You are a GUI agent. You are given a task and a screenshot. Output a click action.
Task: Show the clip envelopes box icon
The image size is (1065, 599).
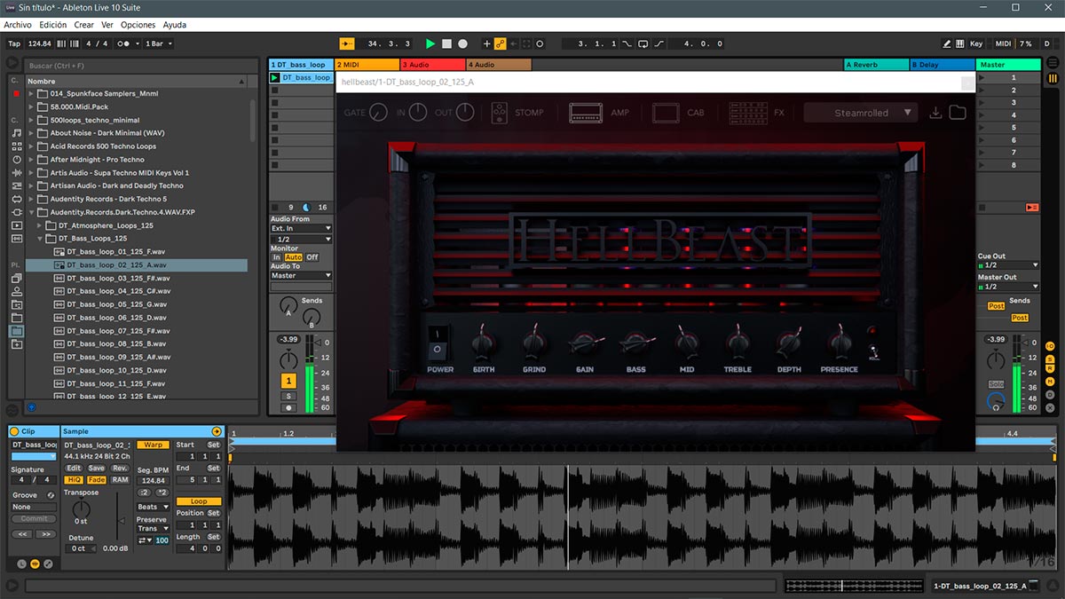click(48, 564)
